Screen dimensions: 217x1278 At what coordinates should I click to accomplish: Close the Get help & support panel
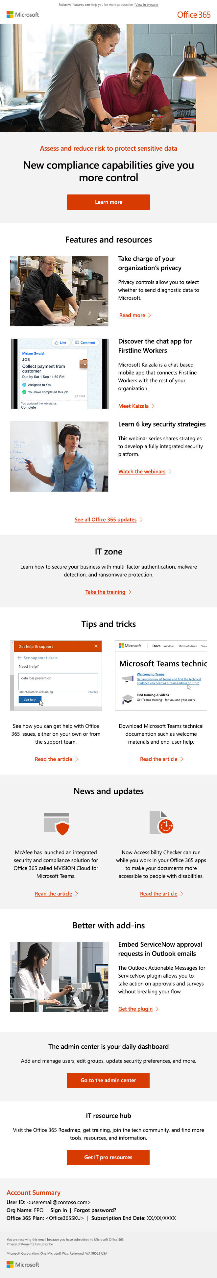[x=96, y=647]
